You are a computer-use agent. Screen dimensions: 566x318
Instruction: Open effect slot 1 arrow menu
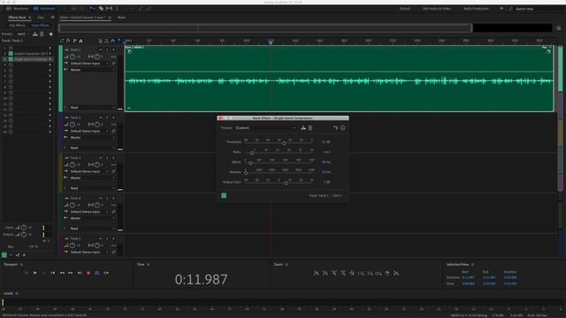pyautogui.click(x=50, y=48)
